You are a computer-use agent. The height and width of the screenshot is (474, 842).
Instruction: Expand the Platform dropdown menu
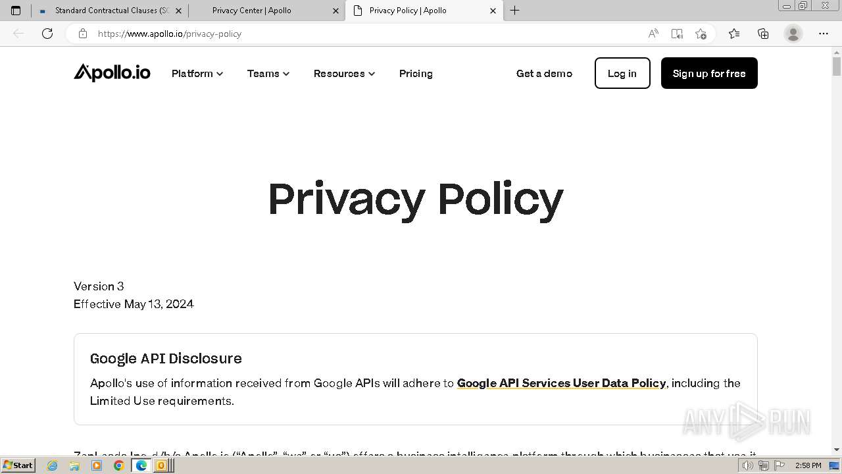coord(197,73)
